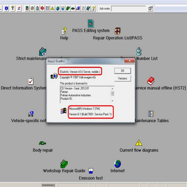Click Versions button in About dialog
Image resolution: width=187 pixels, height=187 pixels.
coord(123,79)
